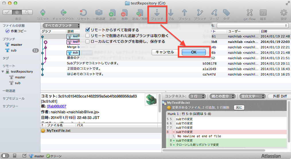Image resolution: width=291 pixels, height=159 pixels.
Task: Open the すべてのブランチ branch filter dropdown
Action: point(61,25)
